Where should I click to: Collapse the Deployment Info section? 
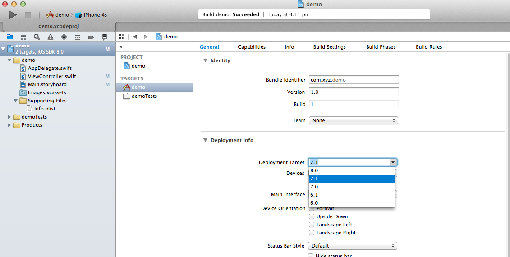point(205,140)
